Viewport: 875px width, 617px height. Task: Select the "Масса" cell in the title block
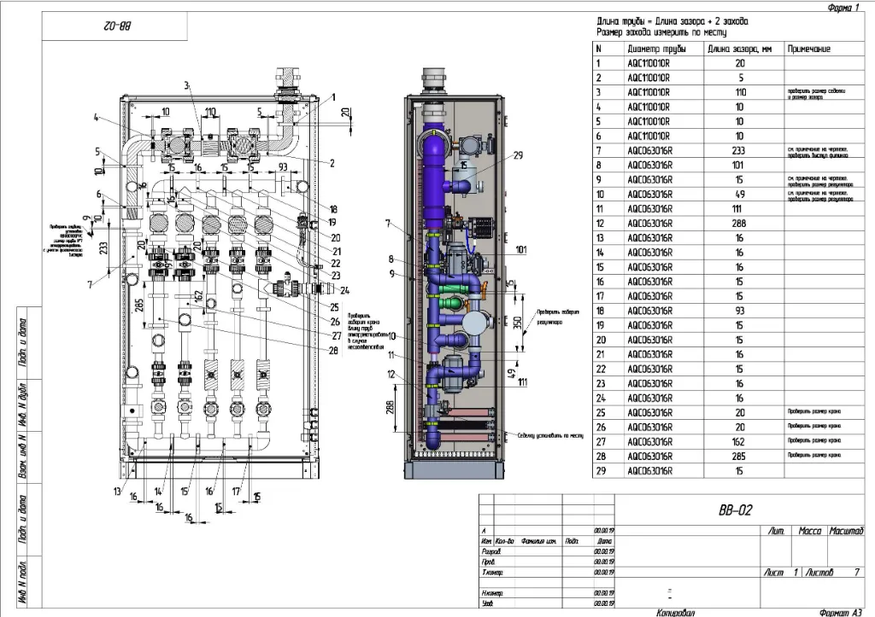point(809,532)
